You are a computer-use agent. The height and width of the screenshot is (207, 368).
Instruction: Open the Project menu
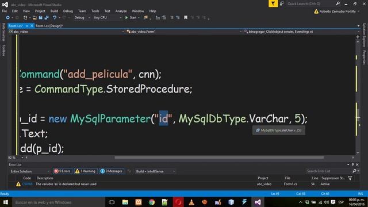40,11
